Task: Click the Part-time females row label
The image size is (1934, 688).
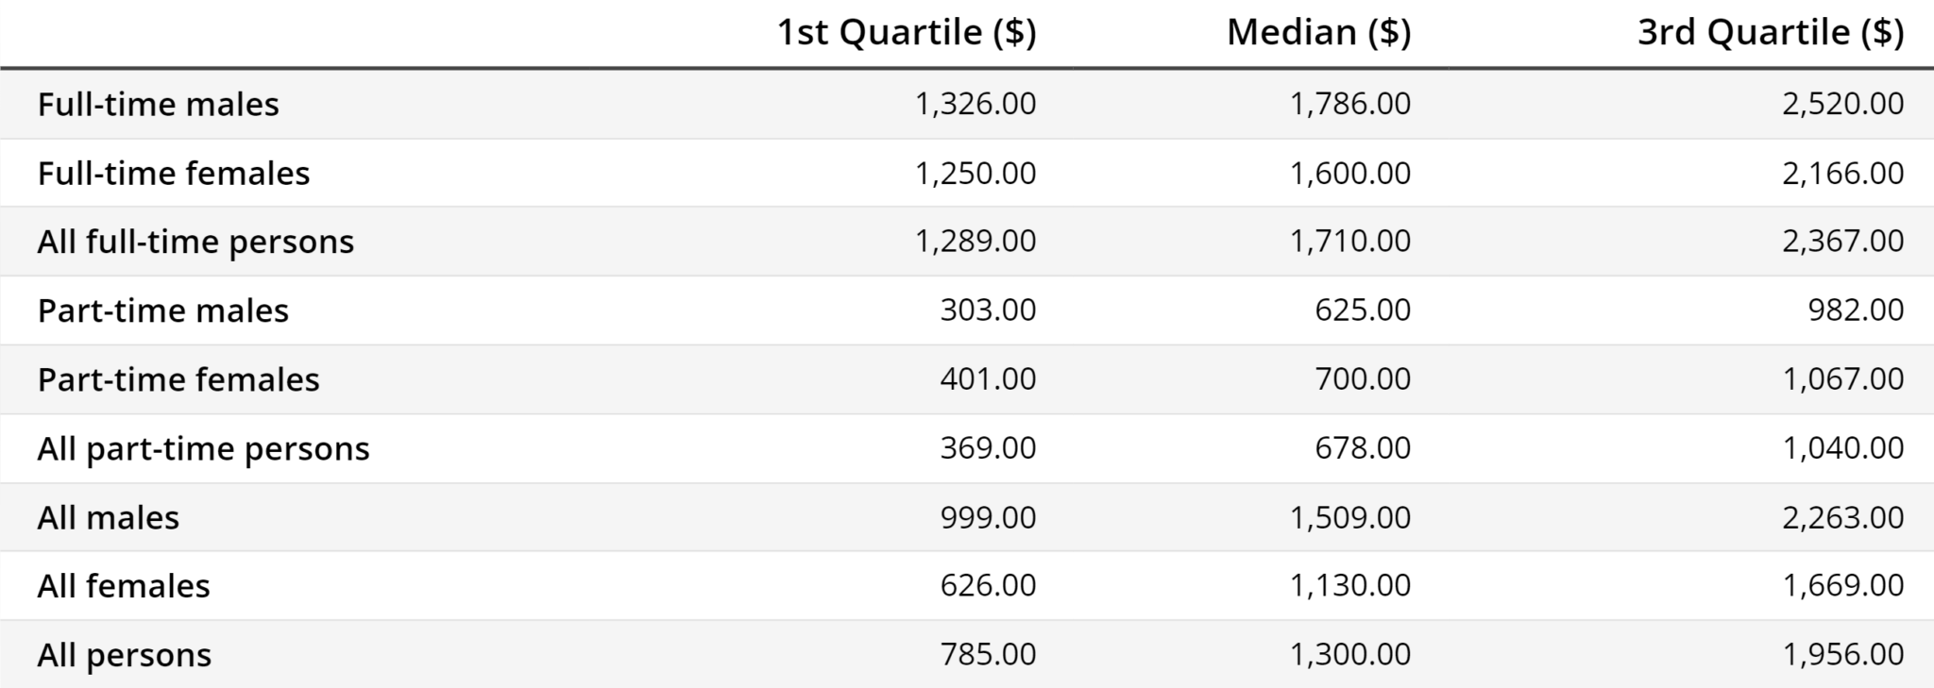Action: (x=178, y=379)
